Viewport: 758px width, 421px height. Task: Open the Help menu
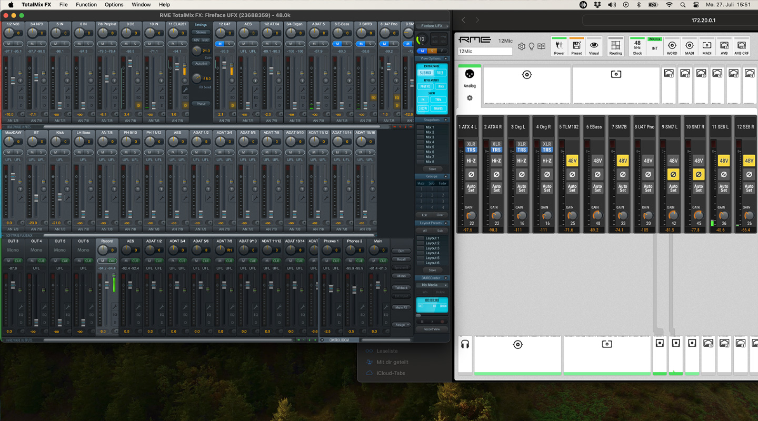point(164,5)
